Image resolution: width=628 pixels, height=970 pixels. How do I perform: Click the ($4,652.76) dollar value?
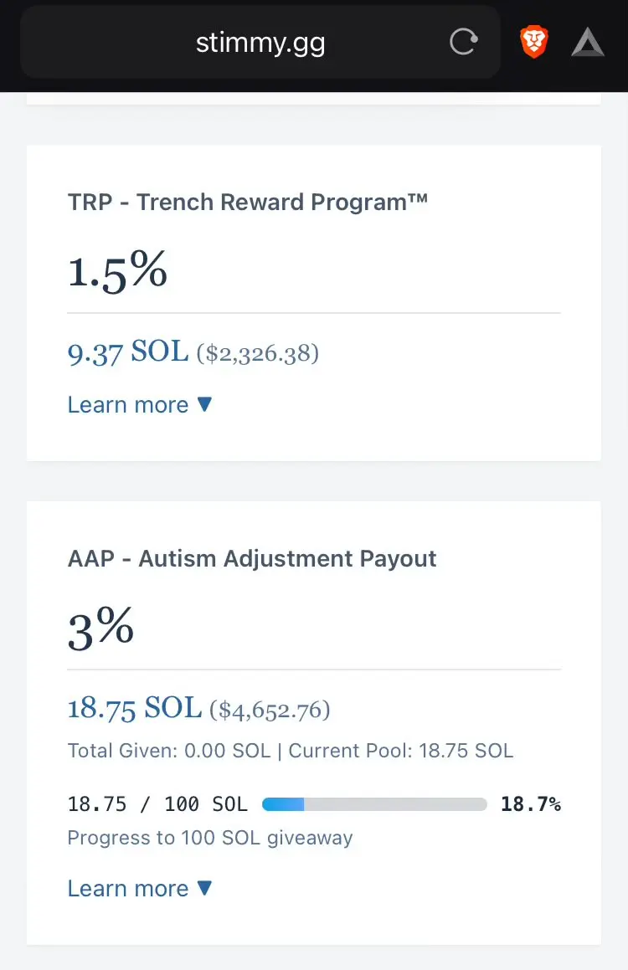pos(270,710)
